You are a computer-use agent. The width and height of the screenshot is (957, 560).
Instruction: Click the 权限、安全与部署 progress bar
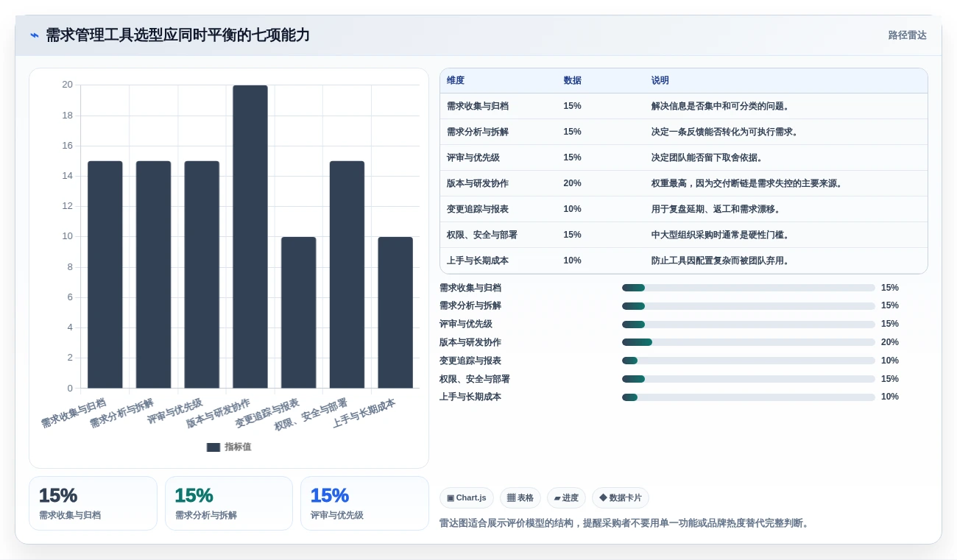[x=749, y=379]
